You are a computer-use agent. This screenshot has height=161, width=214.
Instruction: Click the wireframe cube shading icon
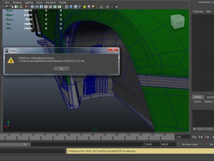(66, 7)
